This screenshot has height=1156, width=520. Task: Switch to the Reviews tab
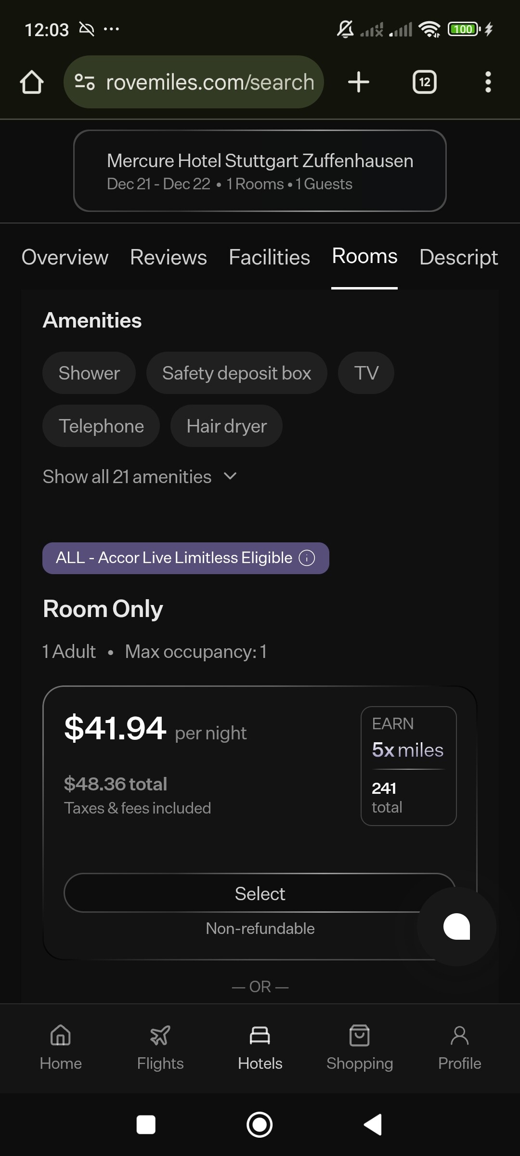tap(169, 257)
